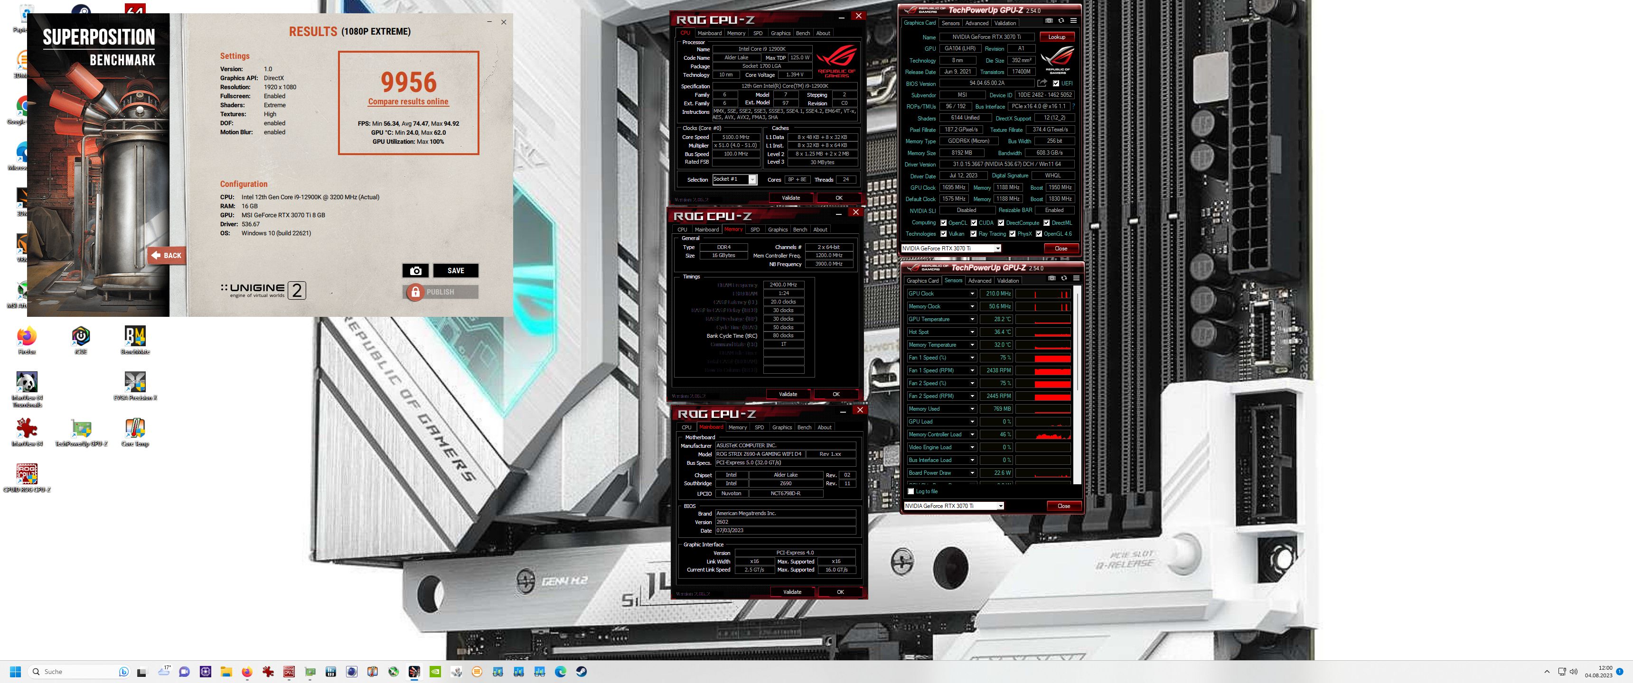This screenshot has height=683, width=1633.
Task: Expand the Hot Spot sensor dropdown arrow
Action: coord(972,332)
